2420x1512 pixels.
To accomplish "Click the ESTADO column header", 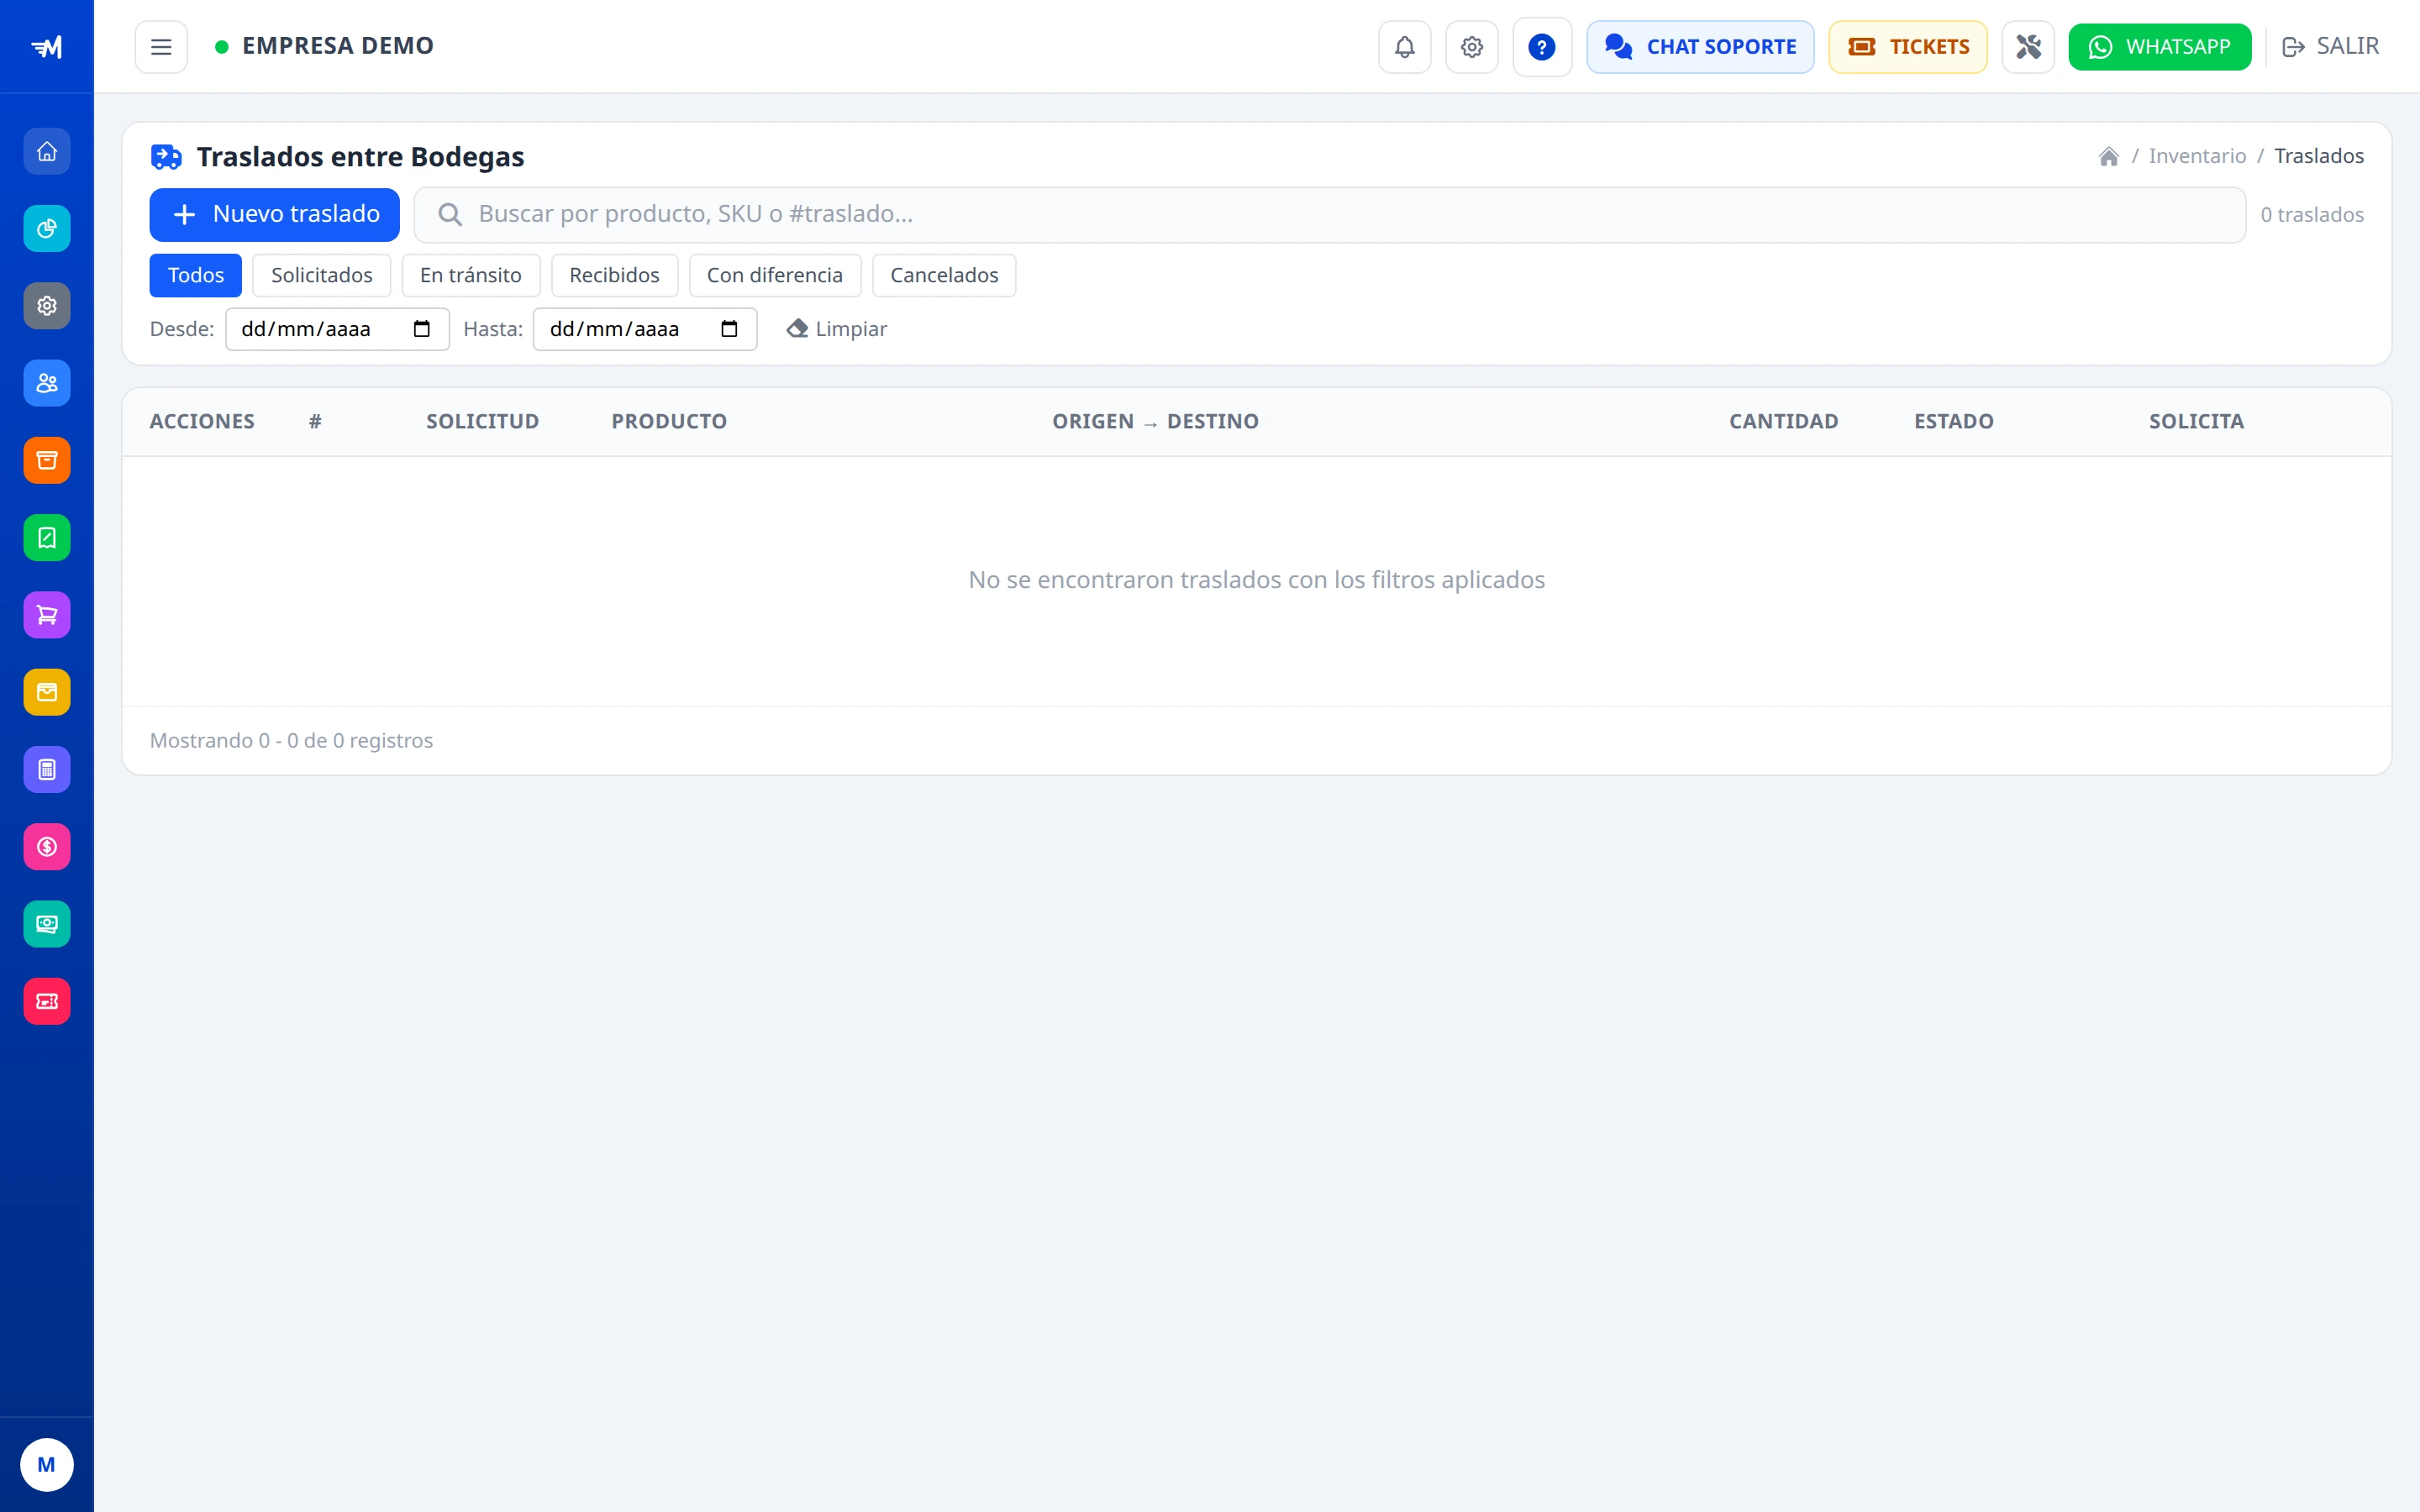I will pyautogui.click(x=1954, y=422).
